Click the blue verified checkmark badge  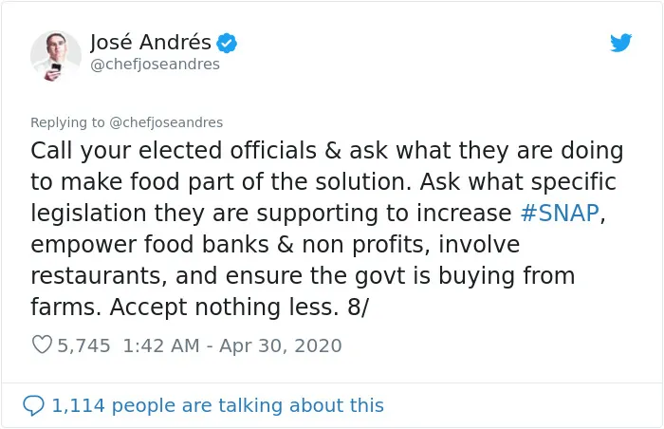227,43
